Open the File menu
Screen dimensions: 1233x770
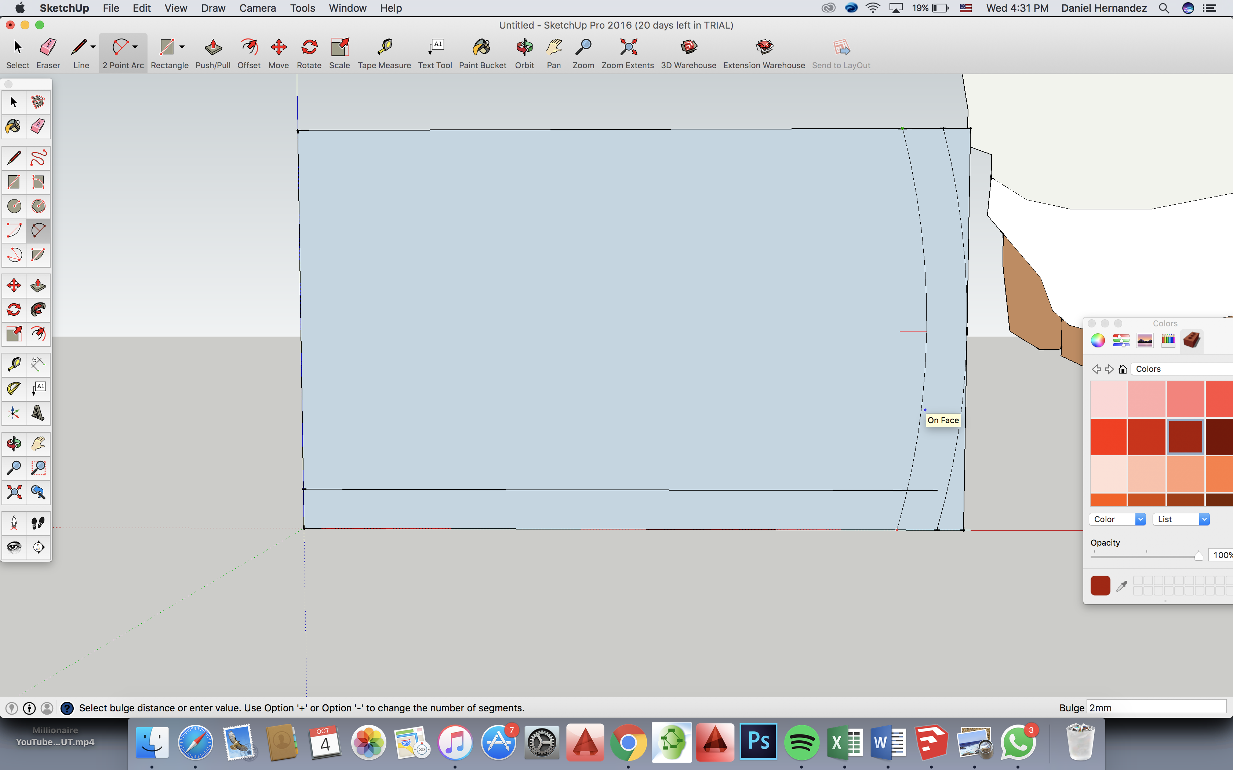click(110, 8)
